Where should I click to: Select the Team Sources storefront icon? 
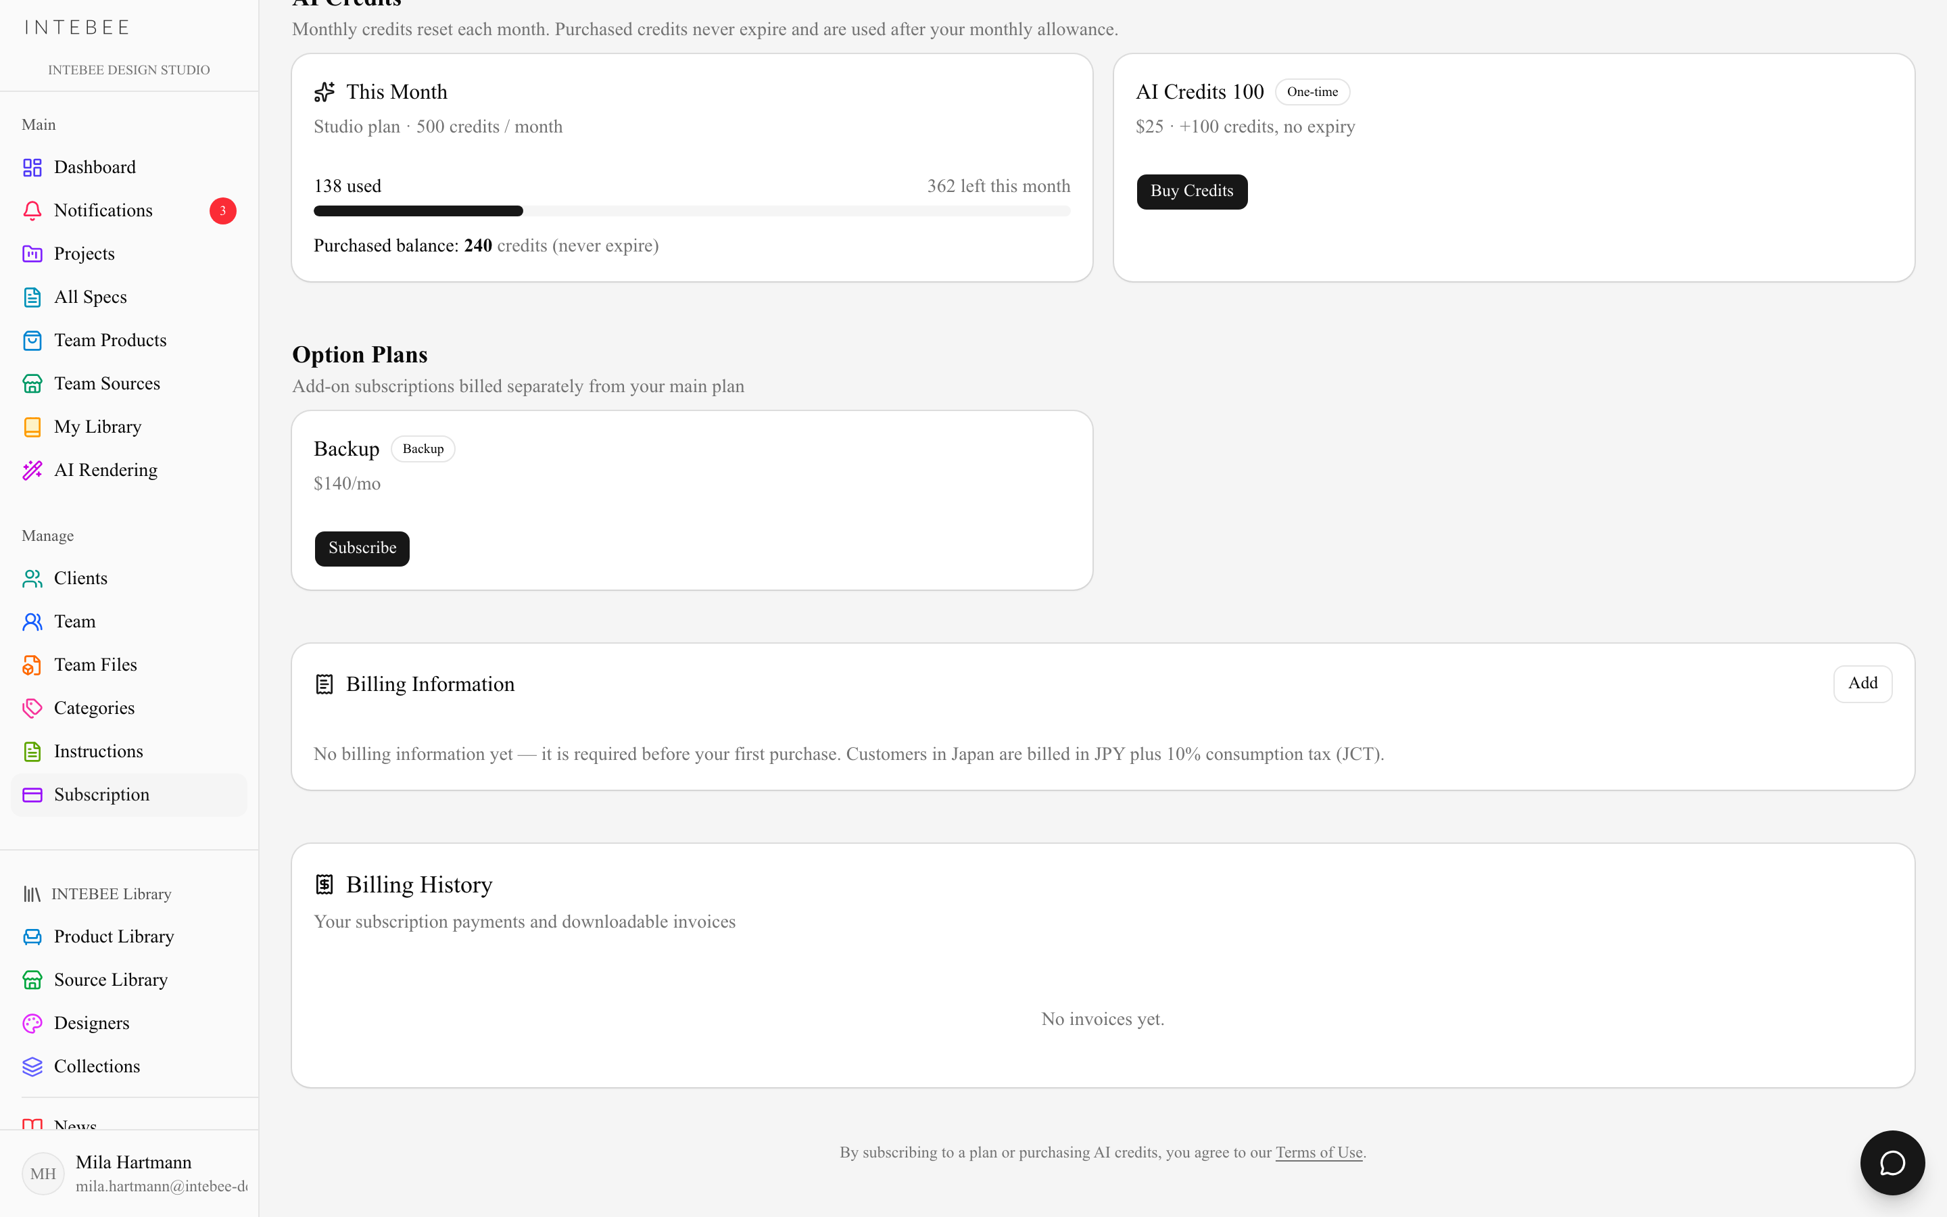point(32,384)
